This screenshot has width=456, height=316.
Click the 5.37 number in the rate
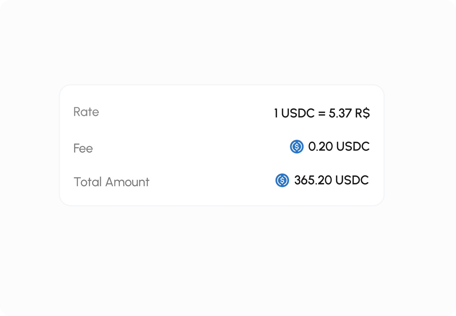tap(340, 113)
